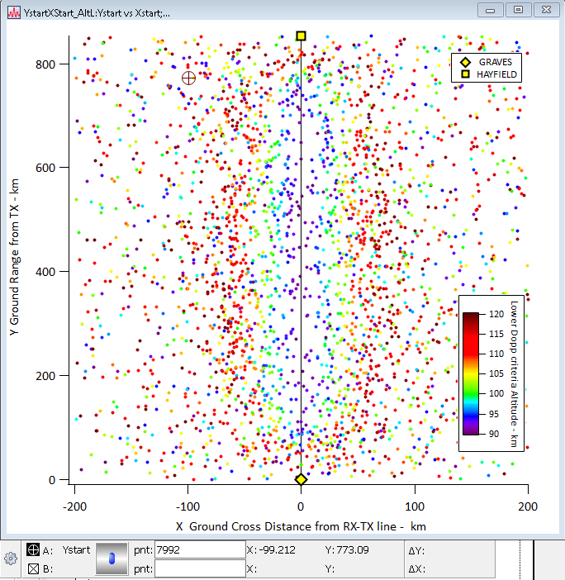This screenshot has height=580, width=565.
Task: Click the cursor A pnt field showing 7992
Action: point(199,550)
